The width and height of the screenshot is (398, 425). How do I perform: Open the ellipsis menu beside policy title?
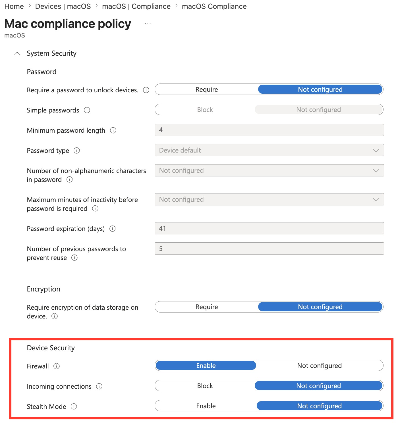(x=148, y=24)
